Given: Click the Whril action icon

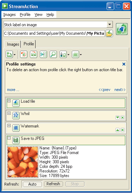Looking at the screenshot, I should 16,115.
